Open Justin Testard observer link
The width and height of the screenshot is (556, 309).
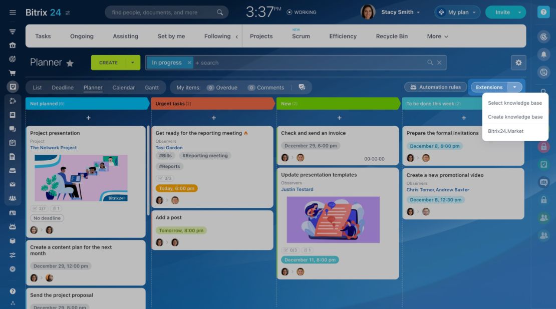297,190
